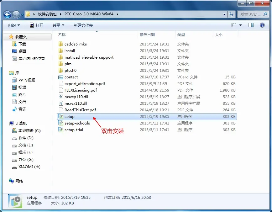The image size is (272, 212).
Task: Expand the address bar history dropdown
Action: (x=224, y=14)
